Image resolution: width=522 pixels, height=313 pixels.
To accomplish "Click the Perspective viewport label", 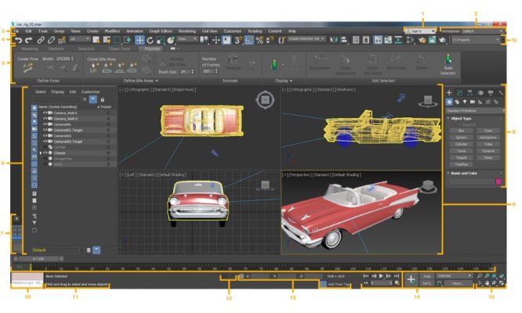I will (x=297, y=176).
